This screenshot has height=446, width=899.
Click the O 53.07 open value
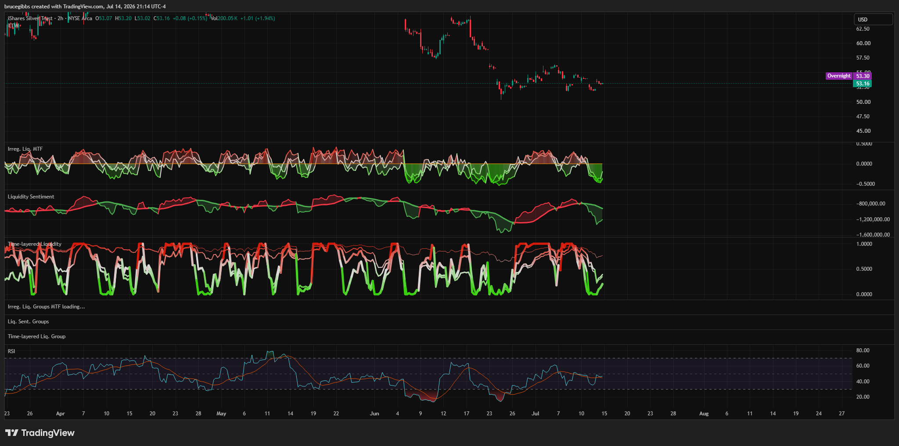(x=104, y=18)
